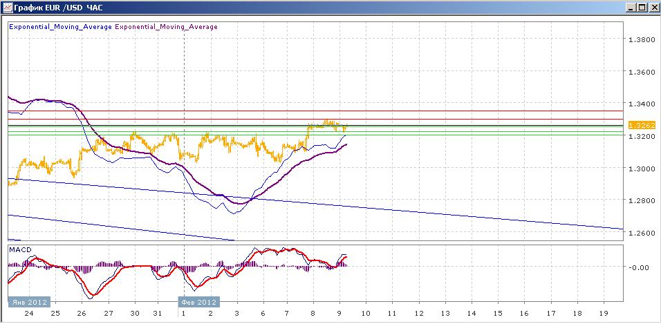Click date label 27 on time axis
The image size is (661, 324).
tap(109, 314)
